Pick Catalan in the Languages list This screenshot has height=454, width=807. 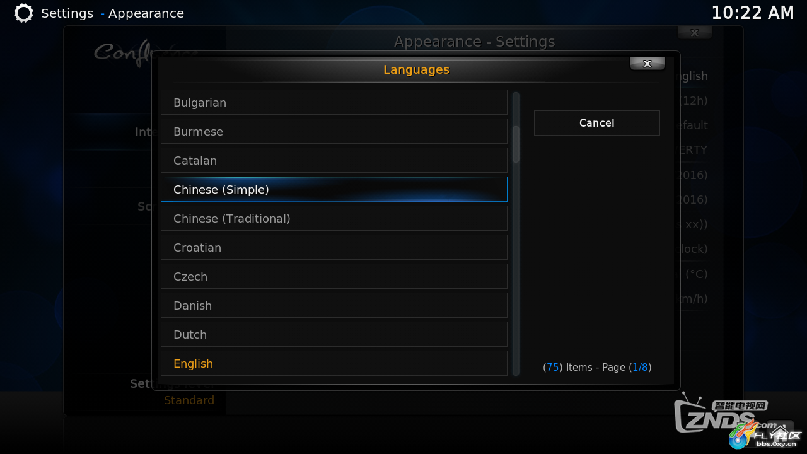tap(334, 160)
